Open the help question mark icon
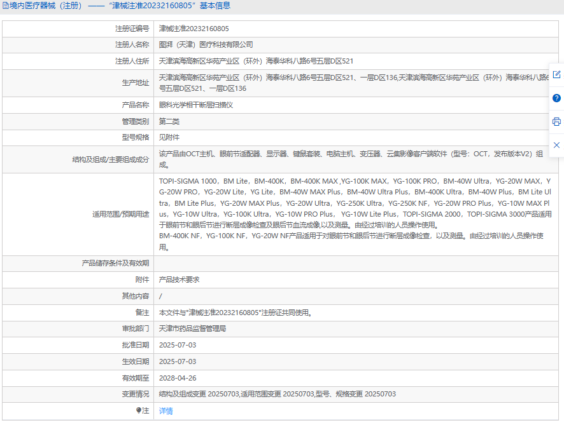Image resolution: width=564 pixels, height=425 pixels. tap(556, 98)
